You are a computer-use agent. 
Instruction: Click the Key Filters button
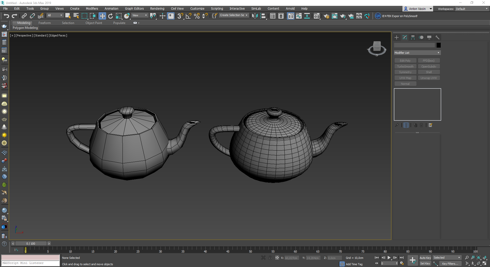point(450,264)
